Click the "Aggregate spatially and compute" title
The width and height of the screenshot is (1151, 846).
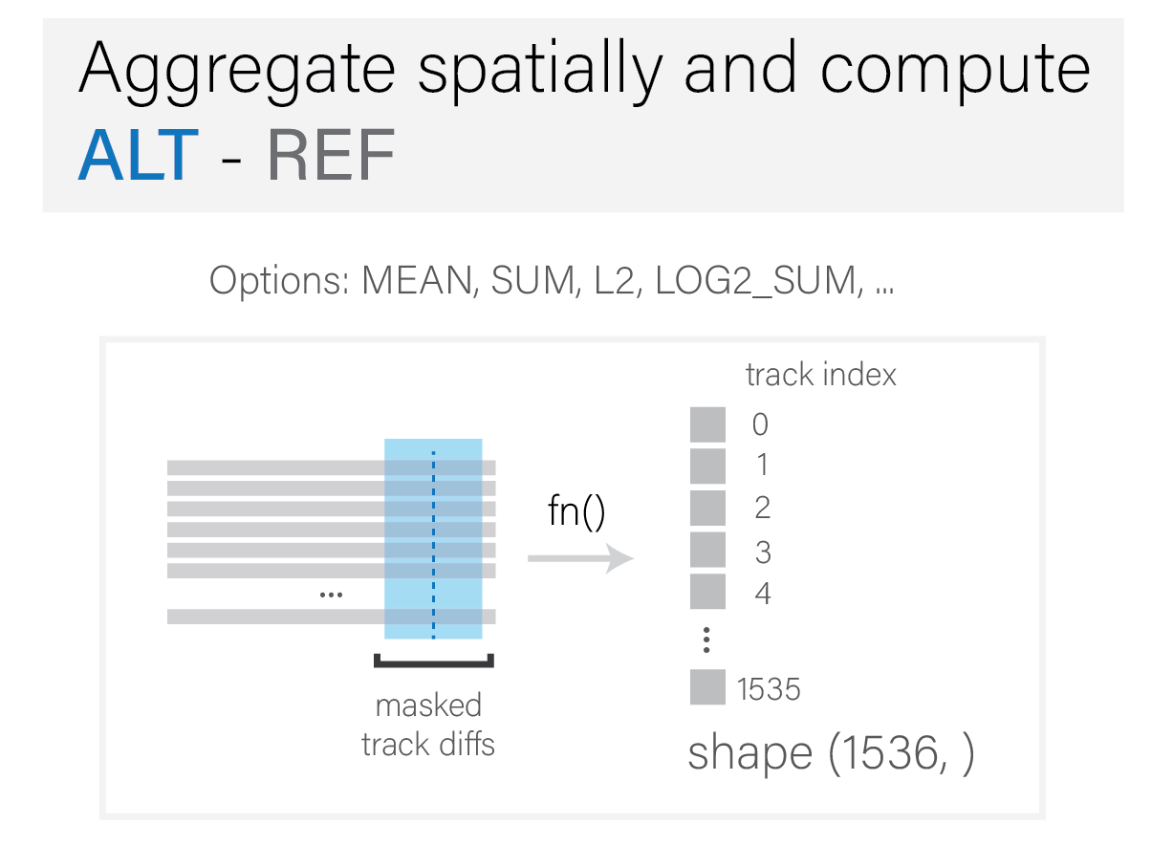click(x=583, y=67)
